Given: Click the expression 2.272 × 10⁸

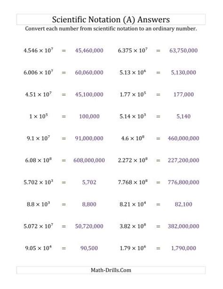Looking at the screenshot, I should 133,160.
